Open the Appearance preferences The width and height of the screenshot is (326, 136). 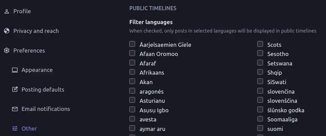(x=37, y=70)
